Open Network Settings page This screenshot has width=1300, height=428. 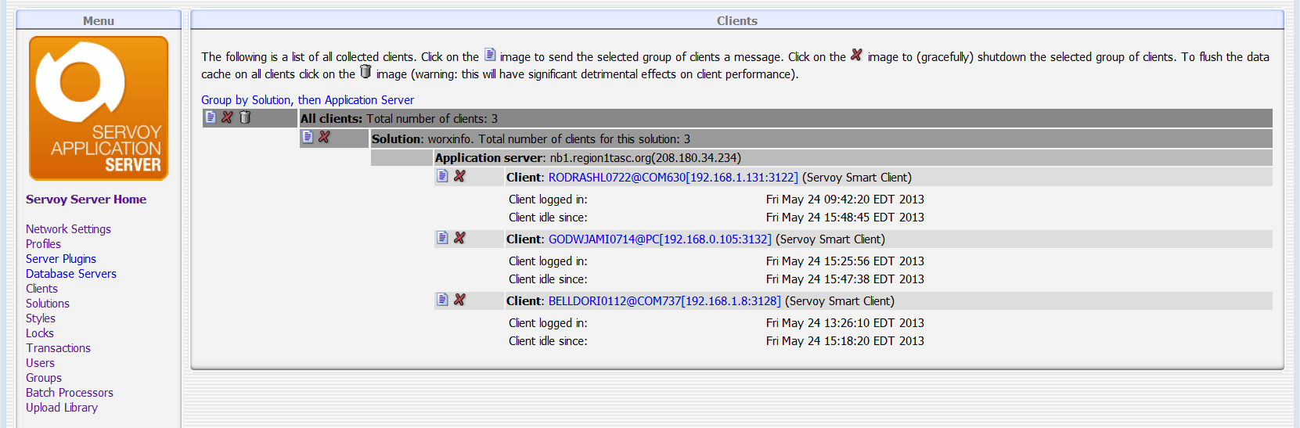pyautogui.click(x=68, y=229)
